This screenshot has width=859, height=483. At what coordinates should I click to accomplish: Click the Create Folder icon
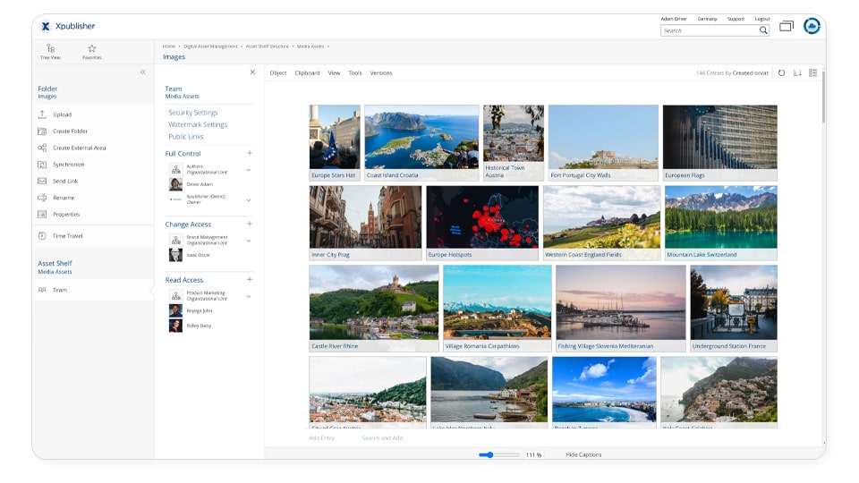[x=42, y=131]
